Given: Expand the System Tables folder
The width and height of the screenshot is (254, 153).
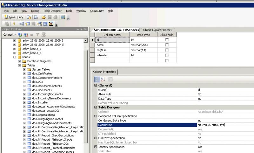Looking at the screenshot, I should [x=24, y=69].
